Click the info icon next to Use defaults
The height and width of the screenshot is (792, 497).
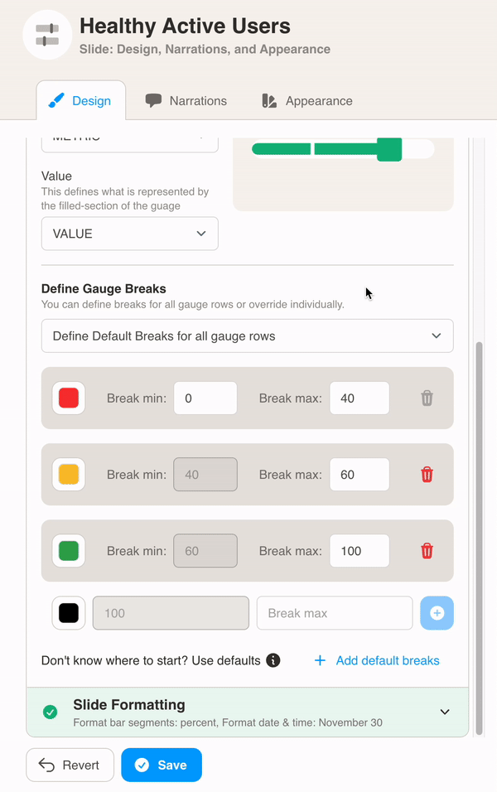click(274, 660)
